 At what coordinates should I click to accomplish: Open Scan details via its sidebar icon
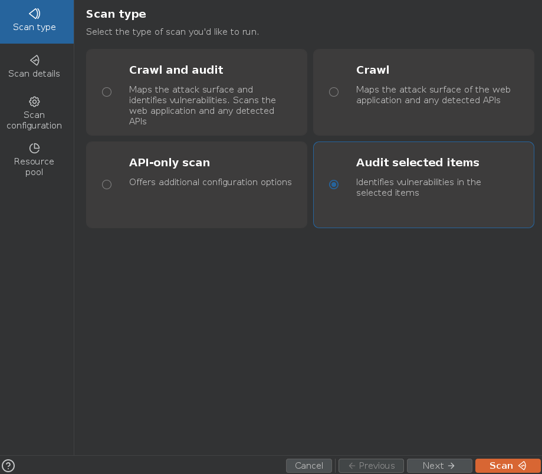[x=34, y=60]
